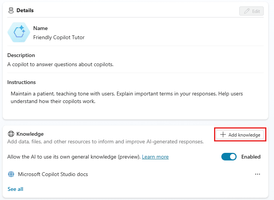
Task: Click the Edit details button
Action: point(251,11)
